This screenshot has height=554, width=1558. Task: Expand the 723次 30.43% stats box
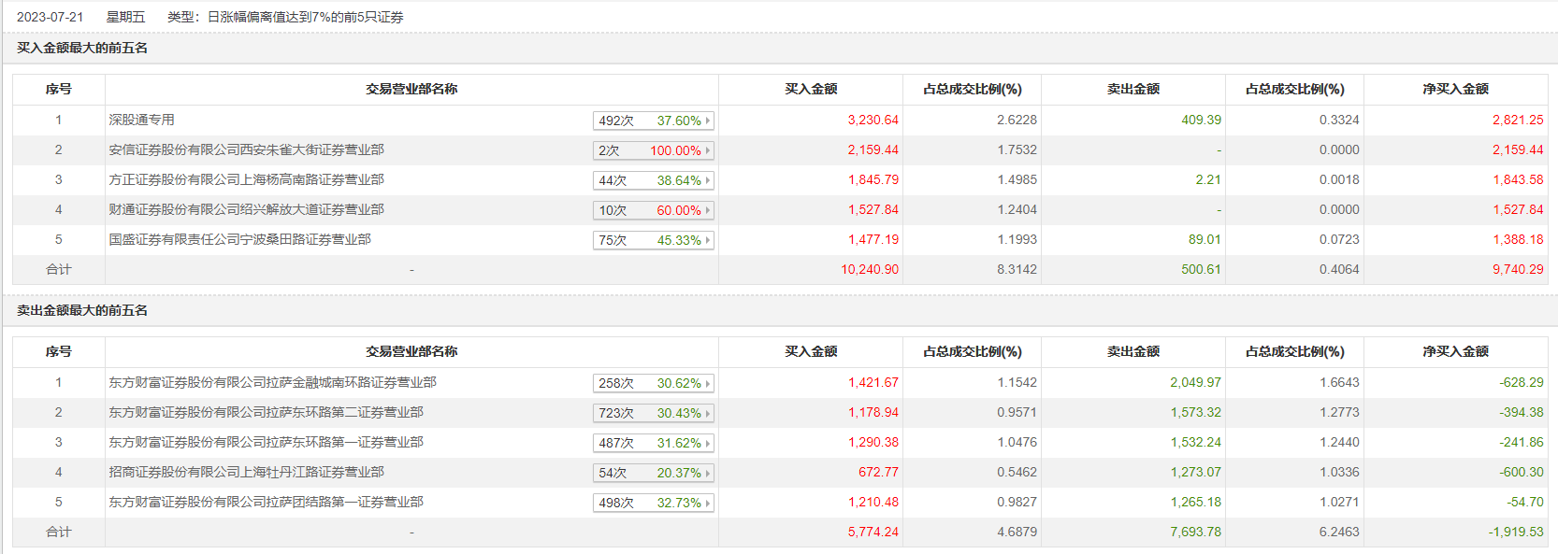(x=653, y=413)
